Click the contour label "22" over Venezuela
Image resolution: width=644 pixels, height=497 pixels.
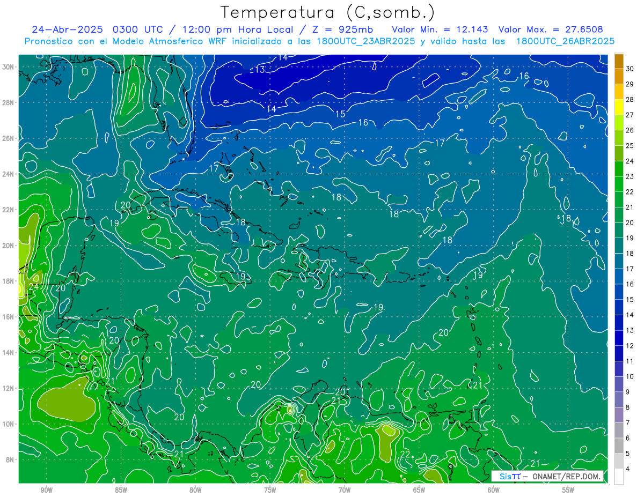pyautogui.click(x=405, y=454)
